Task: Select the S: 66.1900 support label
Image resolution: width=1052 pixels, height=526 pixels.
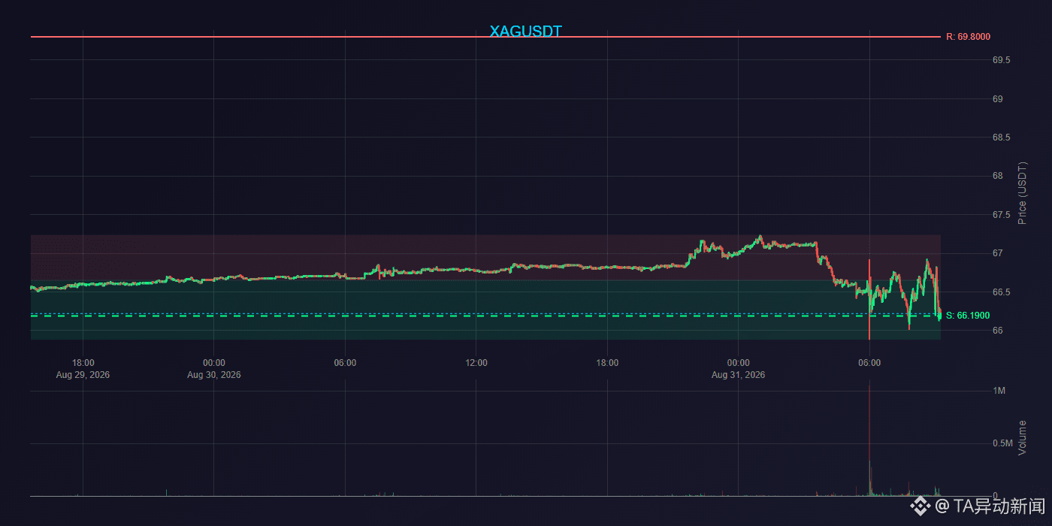Action: (968, 316)
